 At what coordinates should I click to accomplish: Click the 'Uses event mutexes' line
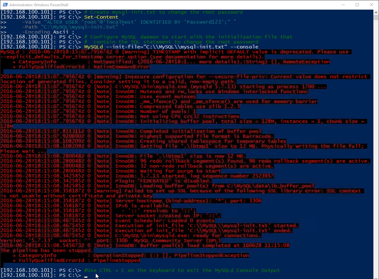pyautogui.click(x=98, y=97)
